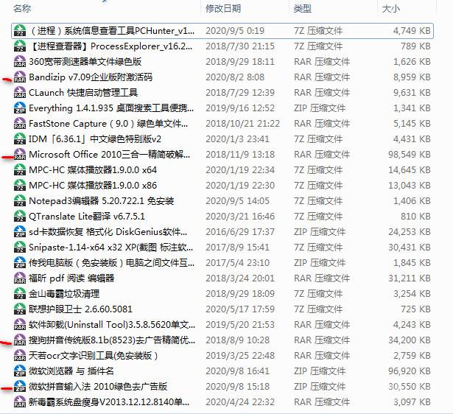The image size is (453, 414).
Task: Select file name 【进程查看器】ProcessExplorer_v16.2
Action: click(x=110, y=46)
